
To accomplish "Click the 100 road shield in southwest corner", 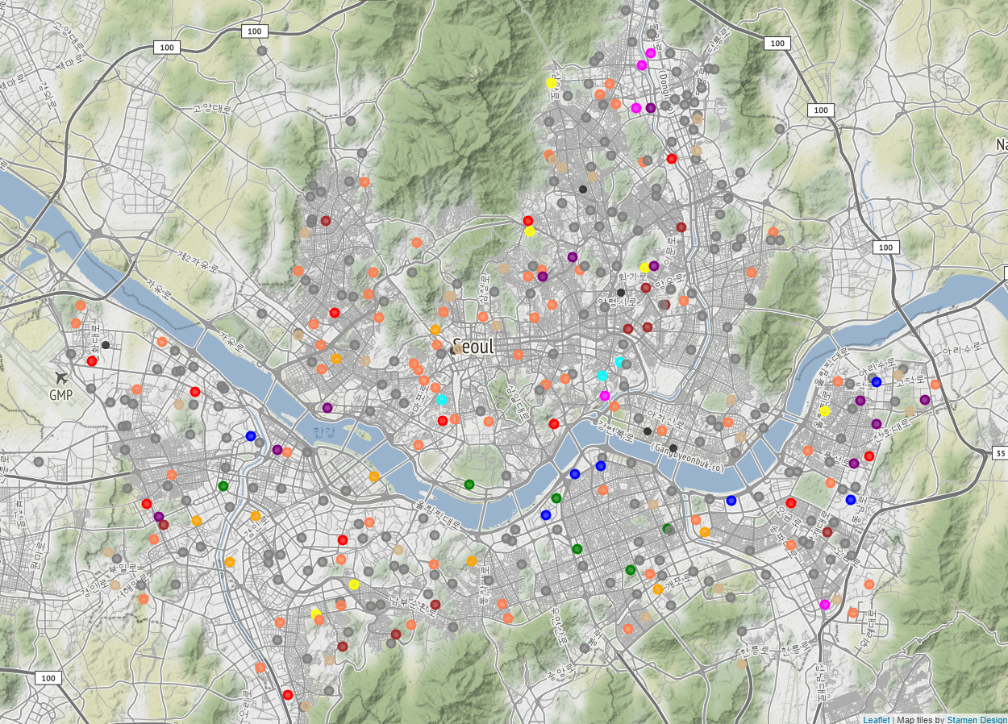I will coord(48,678).
